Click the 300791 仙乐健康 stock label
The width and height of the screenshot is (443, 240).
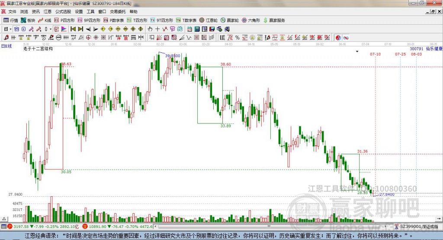click(x=426, y=49)
